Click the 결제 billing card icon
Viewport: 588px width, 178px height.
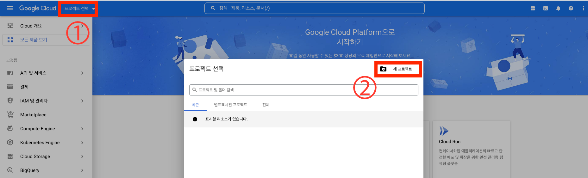pos(10,87)
